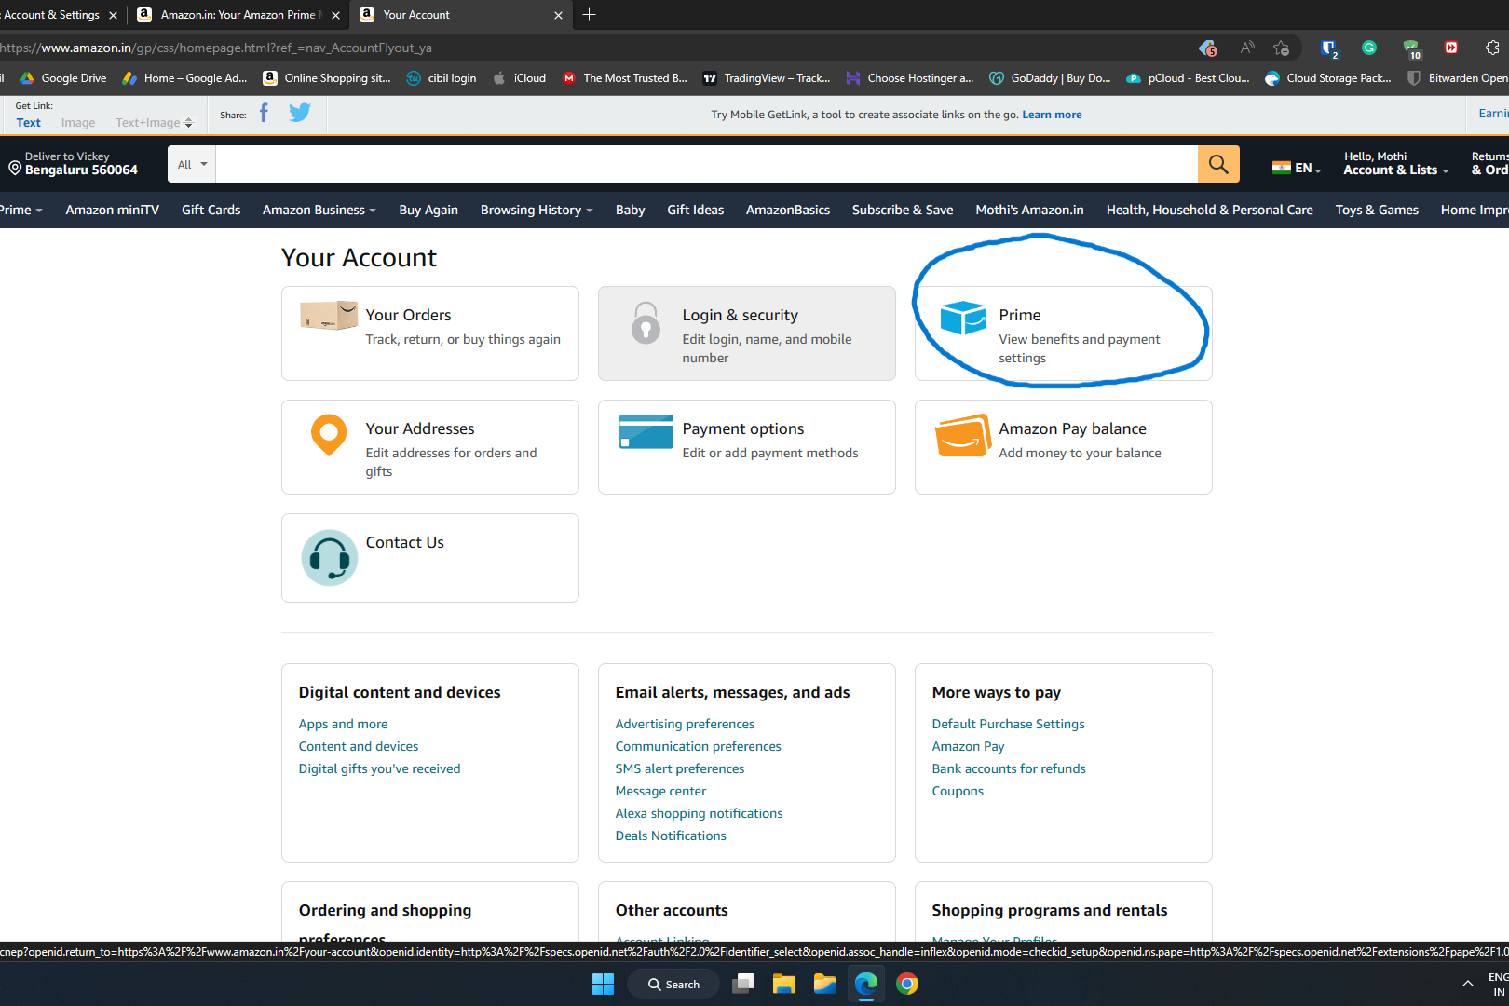
Task: Launch Google Chrome from taskbar
Action: 906,984
